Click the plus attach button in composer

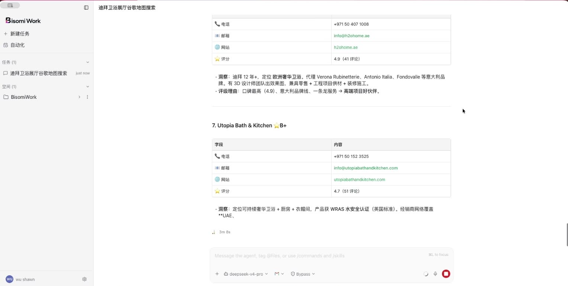point(217,274)
